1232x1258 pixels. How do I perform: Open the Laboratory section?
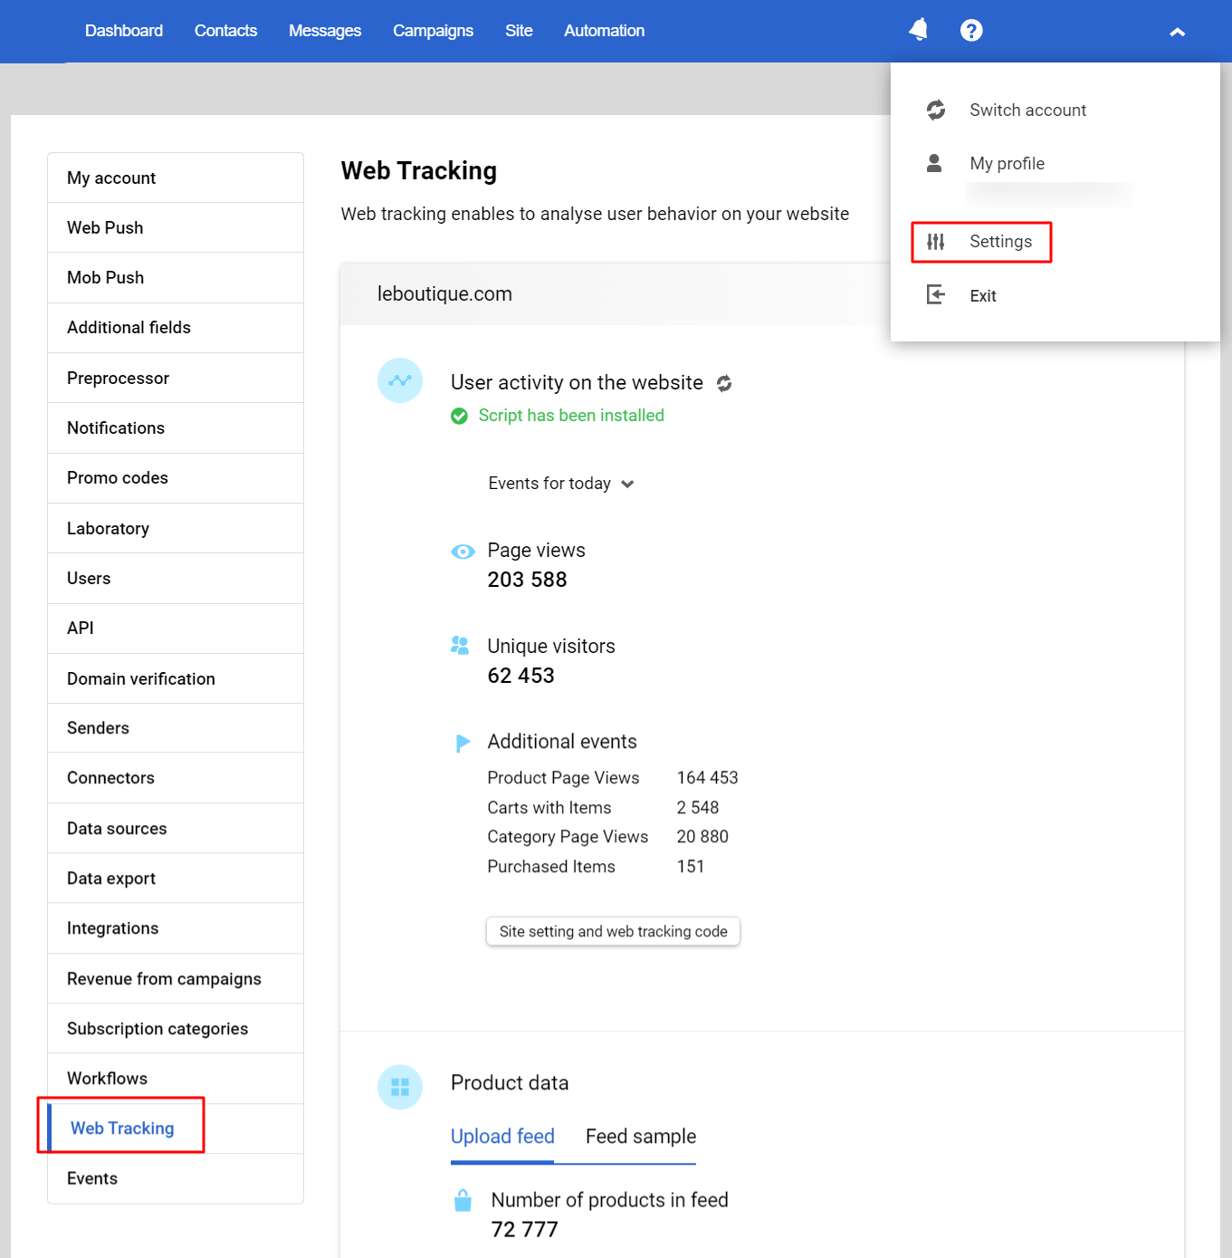click(x=176, y=529)
